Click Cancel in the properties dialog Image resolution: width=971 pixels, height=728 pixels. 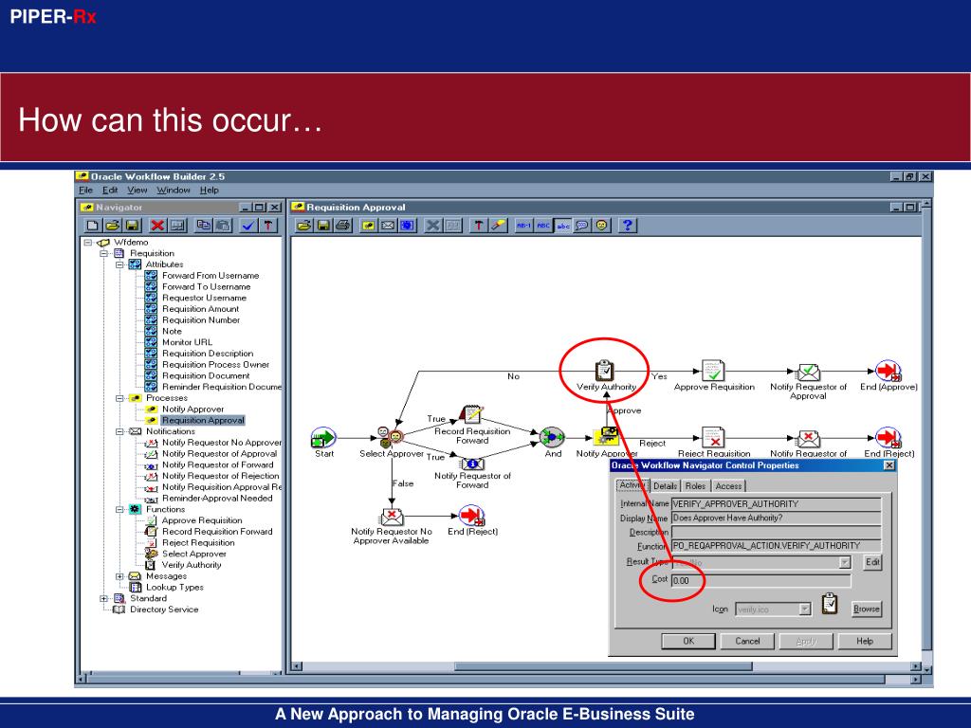747,641
